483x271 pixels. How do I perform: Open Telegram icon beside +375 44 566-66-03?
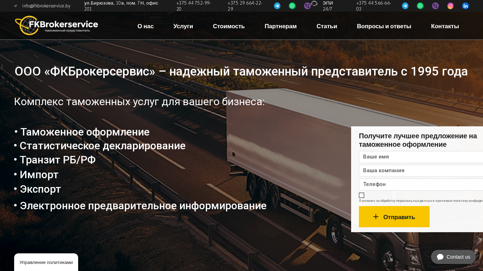click(405, 6)
